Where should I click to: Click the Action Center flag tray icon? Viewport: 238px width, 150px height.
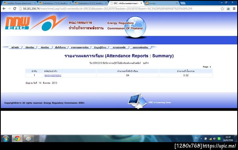coord(205,139)
